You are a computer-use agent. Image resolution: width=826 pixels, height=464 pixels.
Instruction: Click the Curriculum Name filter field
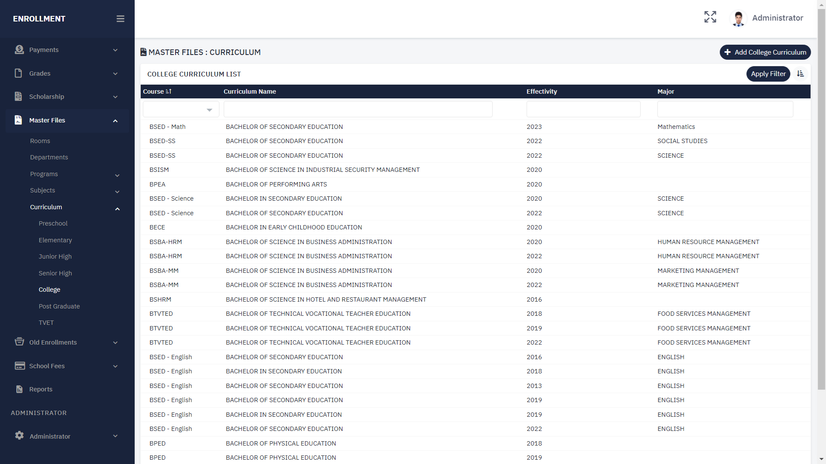click(x=358, y=109)
